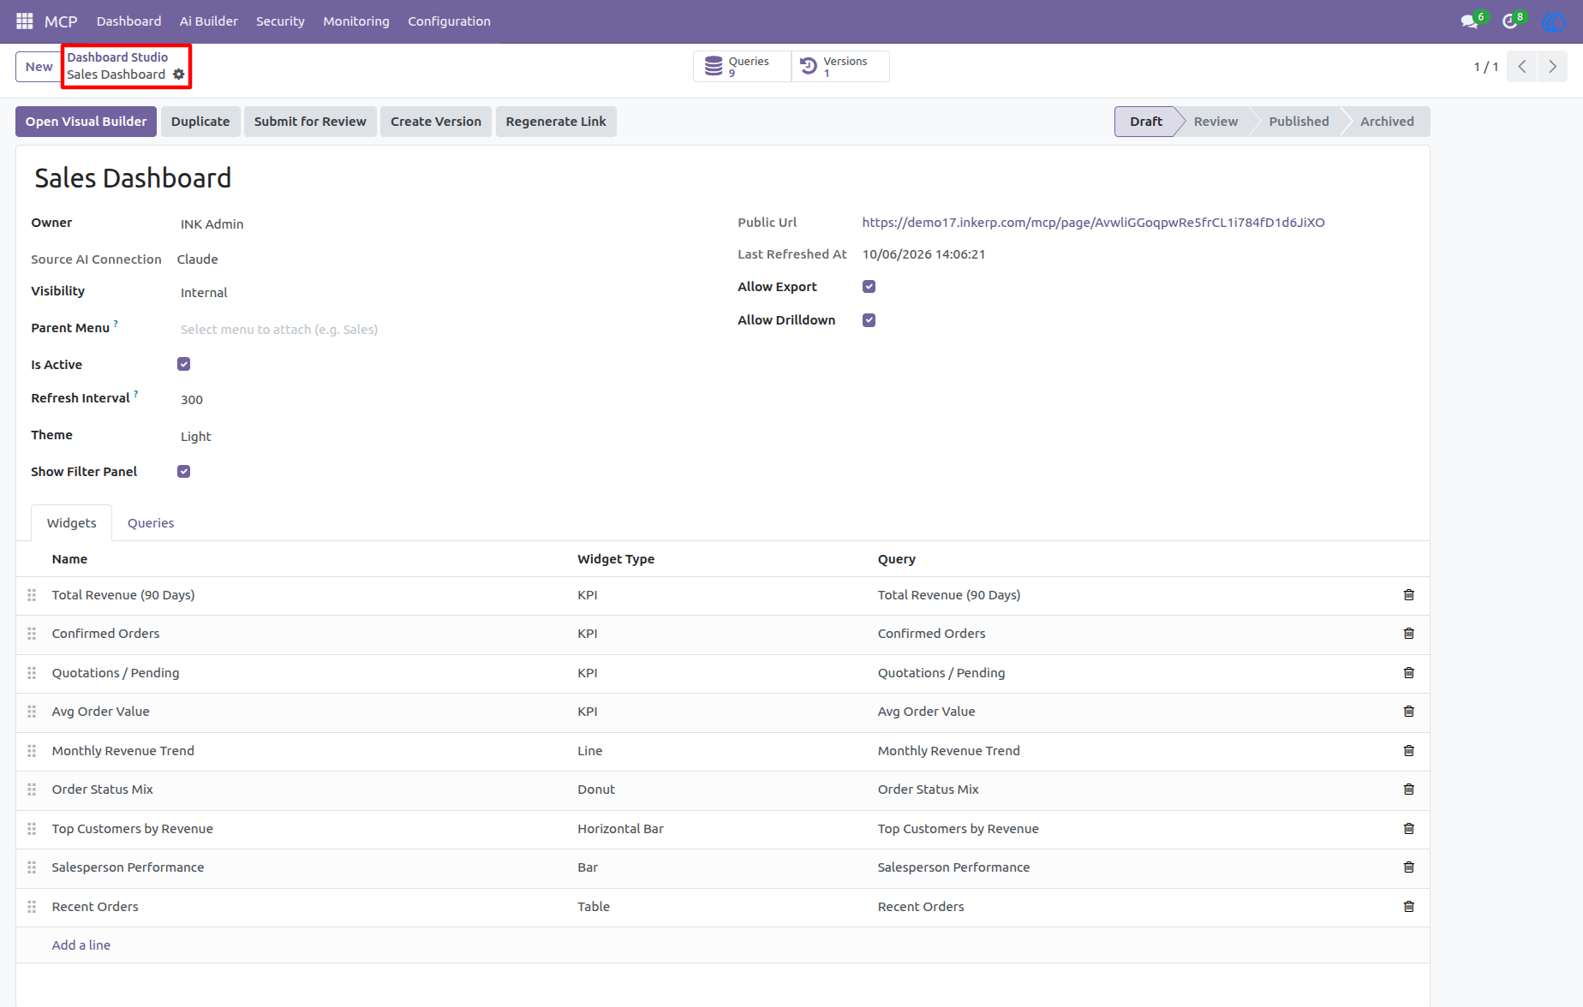1583x1007 pixels.
Task: Open the Monitoring menu
Action: [355, 21]
